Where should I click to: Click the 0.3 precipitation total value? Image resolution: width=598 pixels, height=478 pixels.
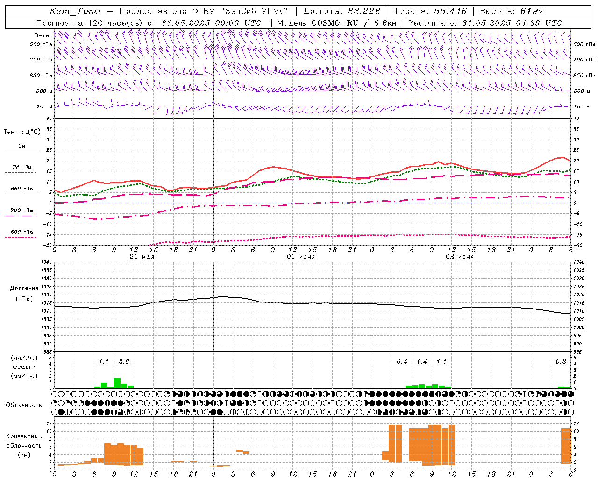click(561, 361)
